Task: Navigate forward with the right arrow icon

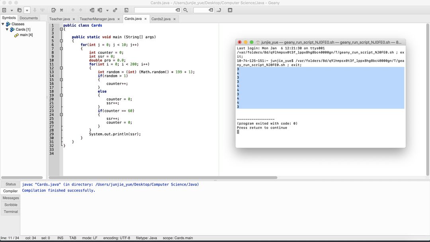Action: (80, 10)
